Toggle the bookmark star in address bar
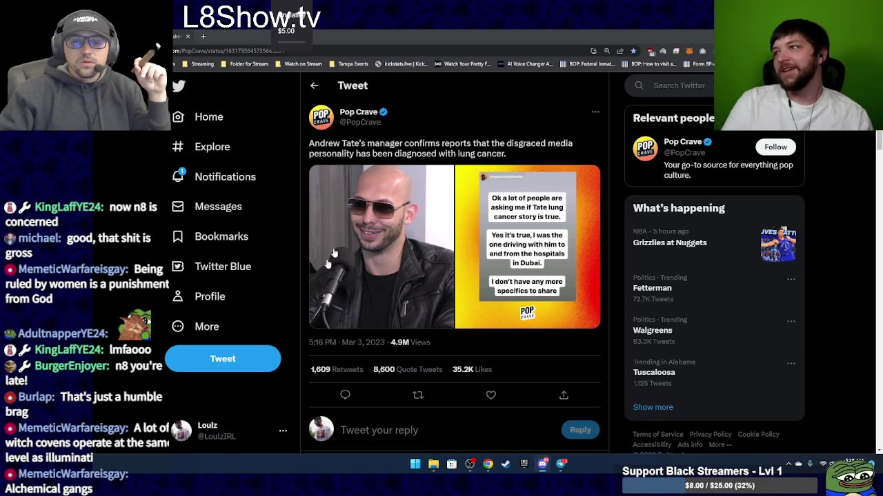The width and height of the screenshot is (883, 496). click(633, 51)
